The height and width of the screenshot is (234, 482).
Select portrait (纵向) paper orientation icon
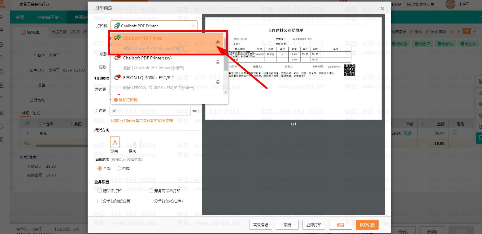click(x=115, y=143)
